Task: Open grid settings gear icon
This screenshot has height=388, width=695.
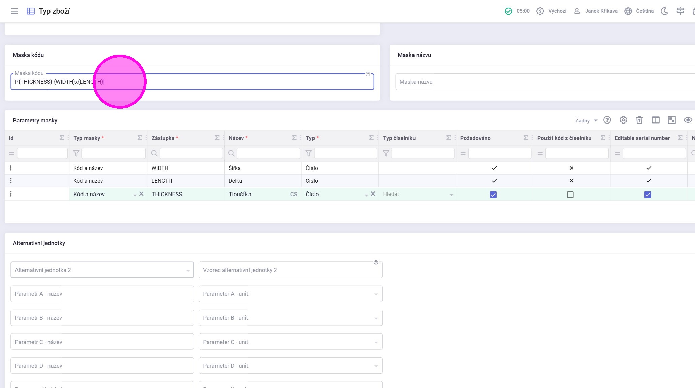Action: (x=623, y=120)
